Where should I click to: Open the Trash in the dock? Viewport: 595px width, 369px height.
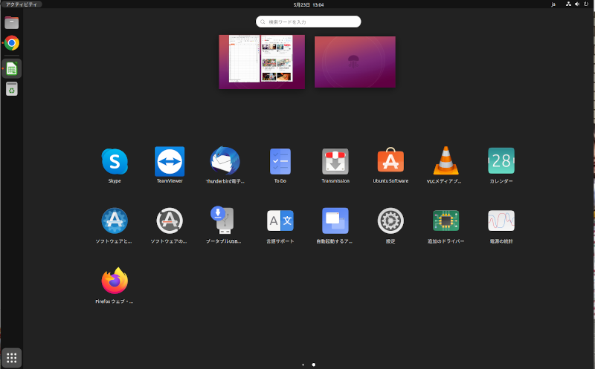[x=12, y=89]
